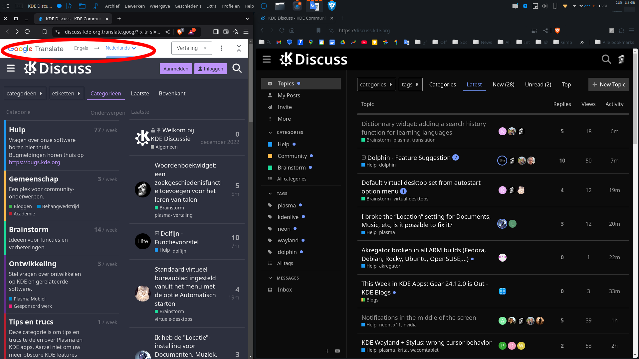
Task: Open Geschiedenis menu in menu bar
Action: [x=188, y=6]
